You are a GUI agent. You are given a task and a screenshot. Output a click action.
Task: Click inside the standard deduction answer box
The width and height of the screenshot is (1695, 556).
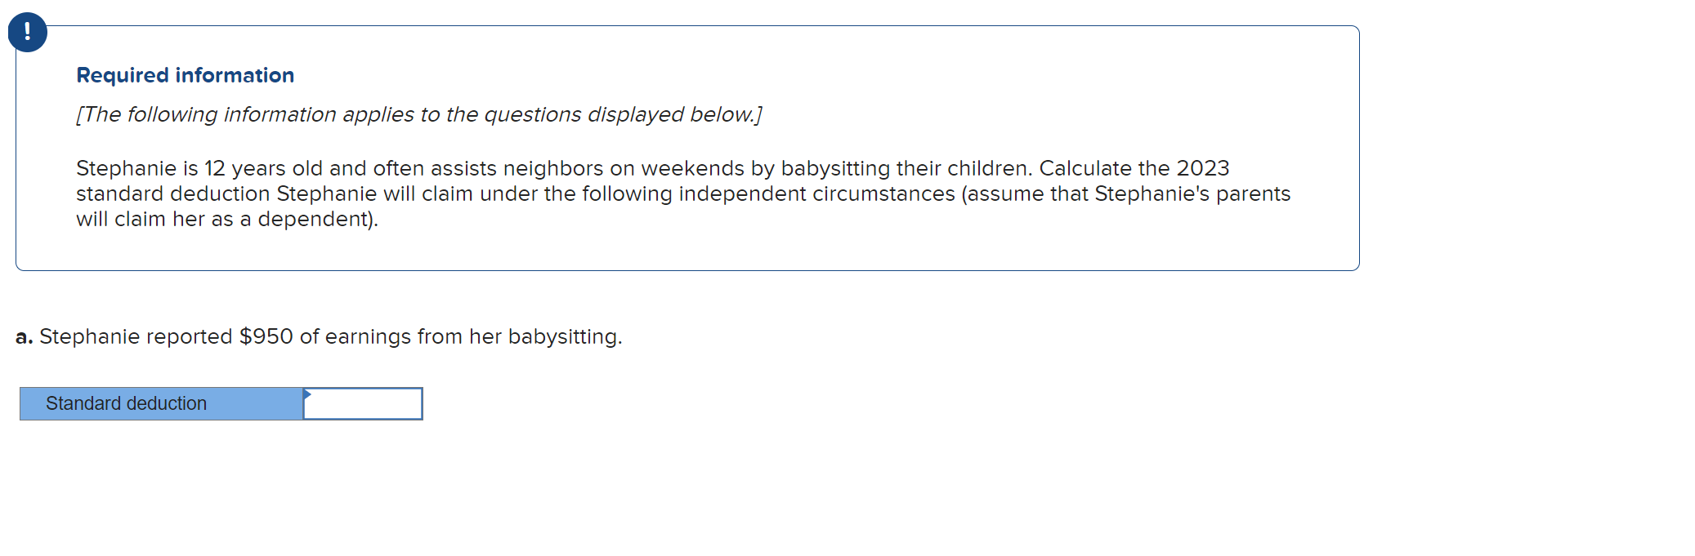coord(362,403)
